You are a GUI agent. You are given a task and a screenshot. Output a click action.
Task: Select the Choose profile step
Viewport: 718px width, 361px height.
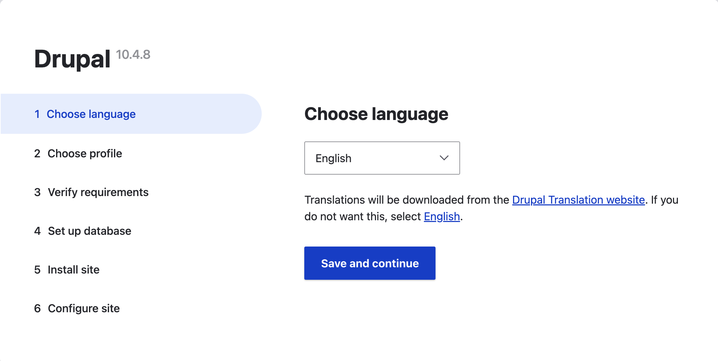coord(78,153)
